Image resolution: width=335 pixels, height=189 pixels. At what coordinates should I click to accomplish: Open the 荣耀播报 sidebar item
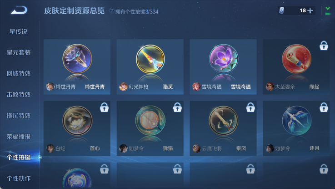(19, 137)
